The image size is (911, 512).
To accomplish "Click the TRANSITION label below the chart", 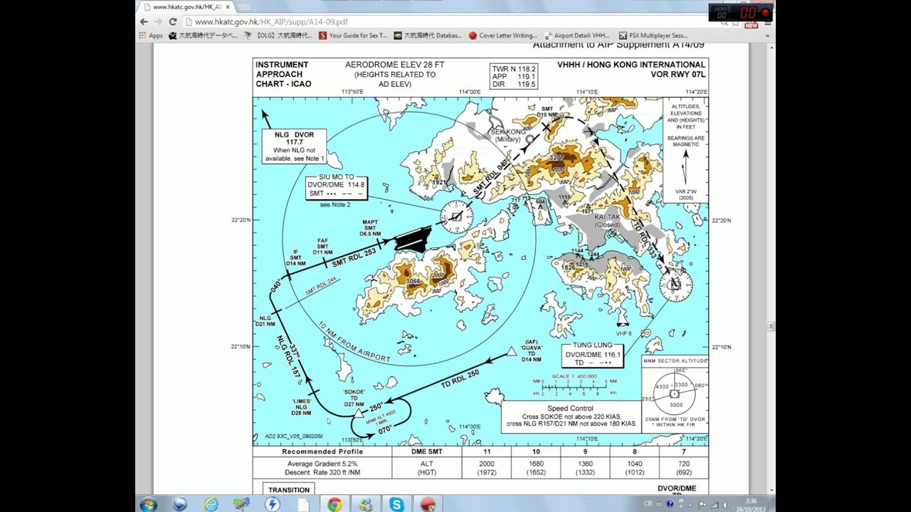I will [x=289, y=490].
